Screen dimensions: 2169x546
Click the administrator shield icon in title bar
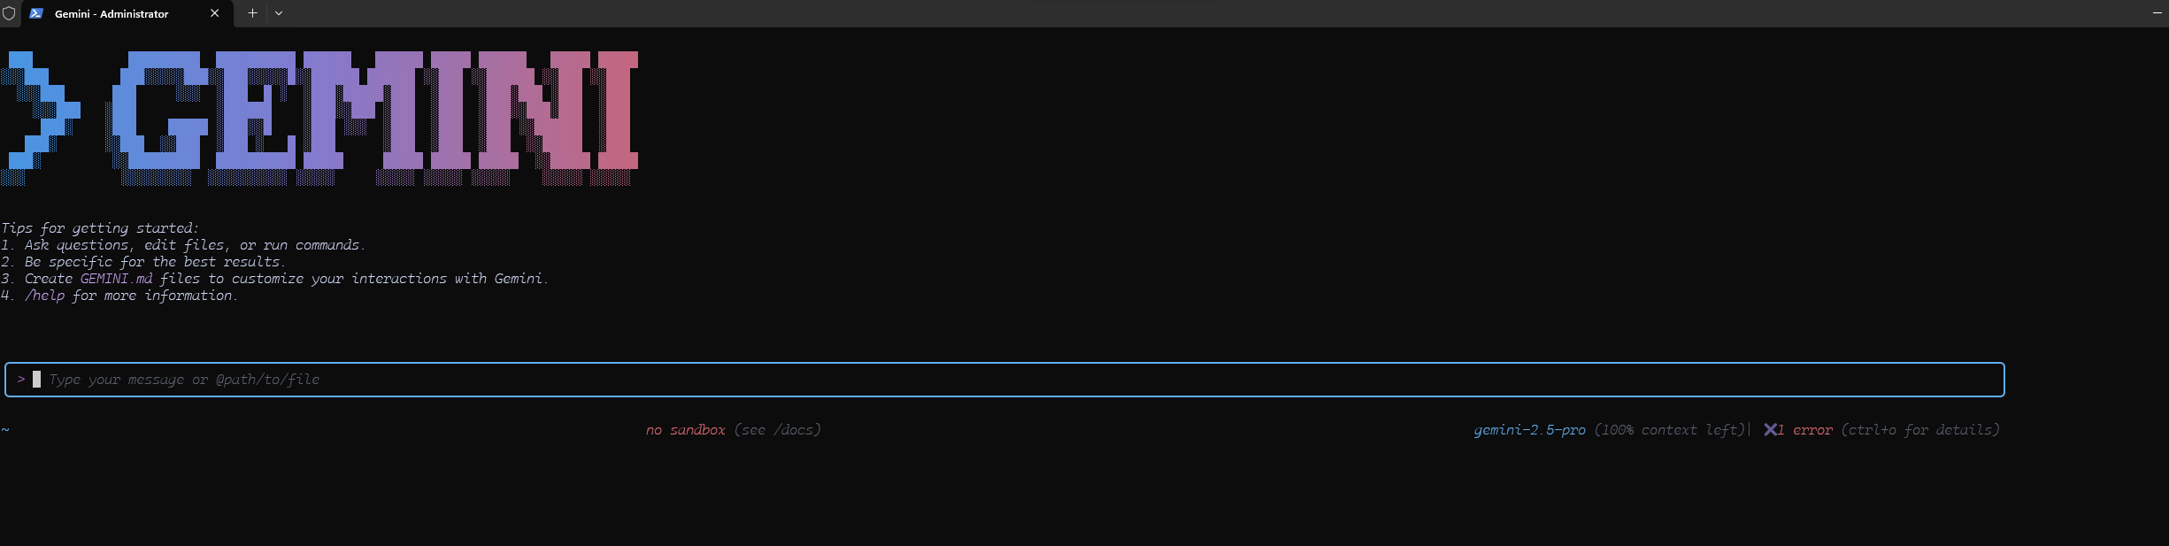pos(9,13)
